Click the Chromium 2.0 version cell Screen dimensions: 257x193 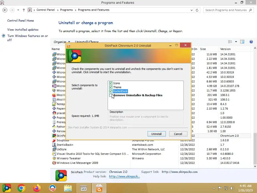[x=229, y=136]
